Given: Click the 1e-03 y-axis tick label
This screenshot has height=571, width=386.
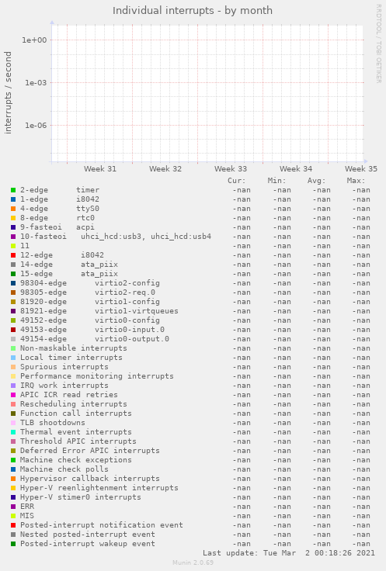Looking at the screenshot, I should click(36, 83).
